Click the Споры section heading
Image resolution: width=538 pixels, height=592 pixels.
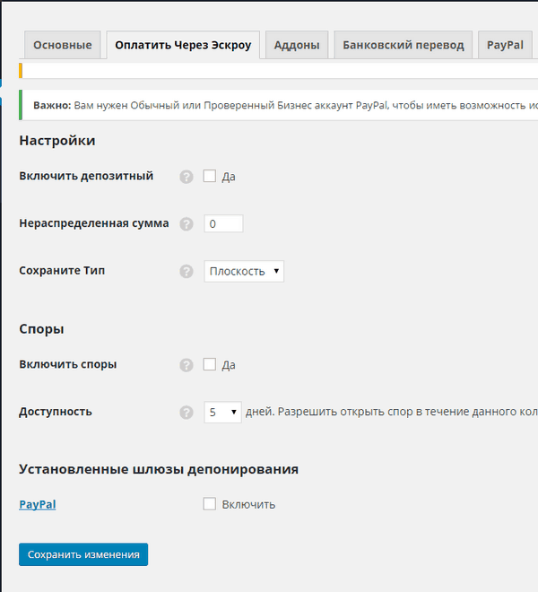(x=41, y=329)
